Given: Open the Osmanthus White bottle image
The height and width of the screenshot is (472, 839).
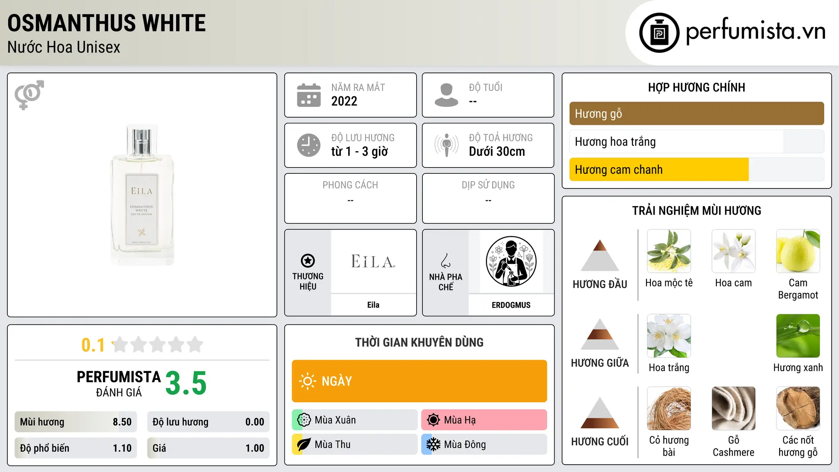Looking at the screenshot, I should [x=142, y=195].
